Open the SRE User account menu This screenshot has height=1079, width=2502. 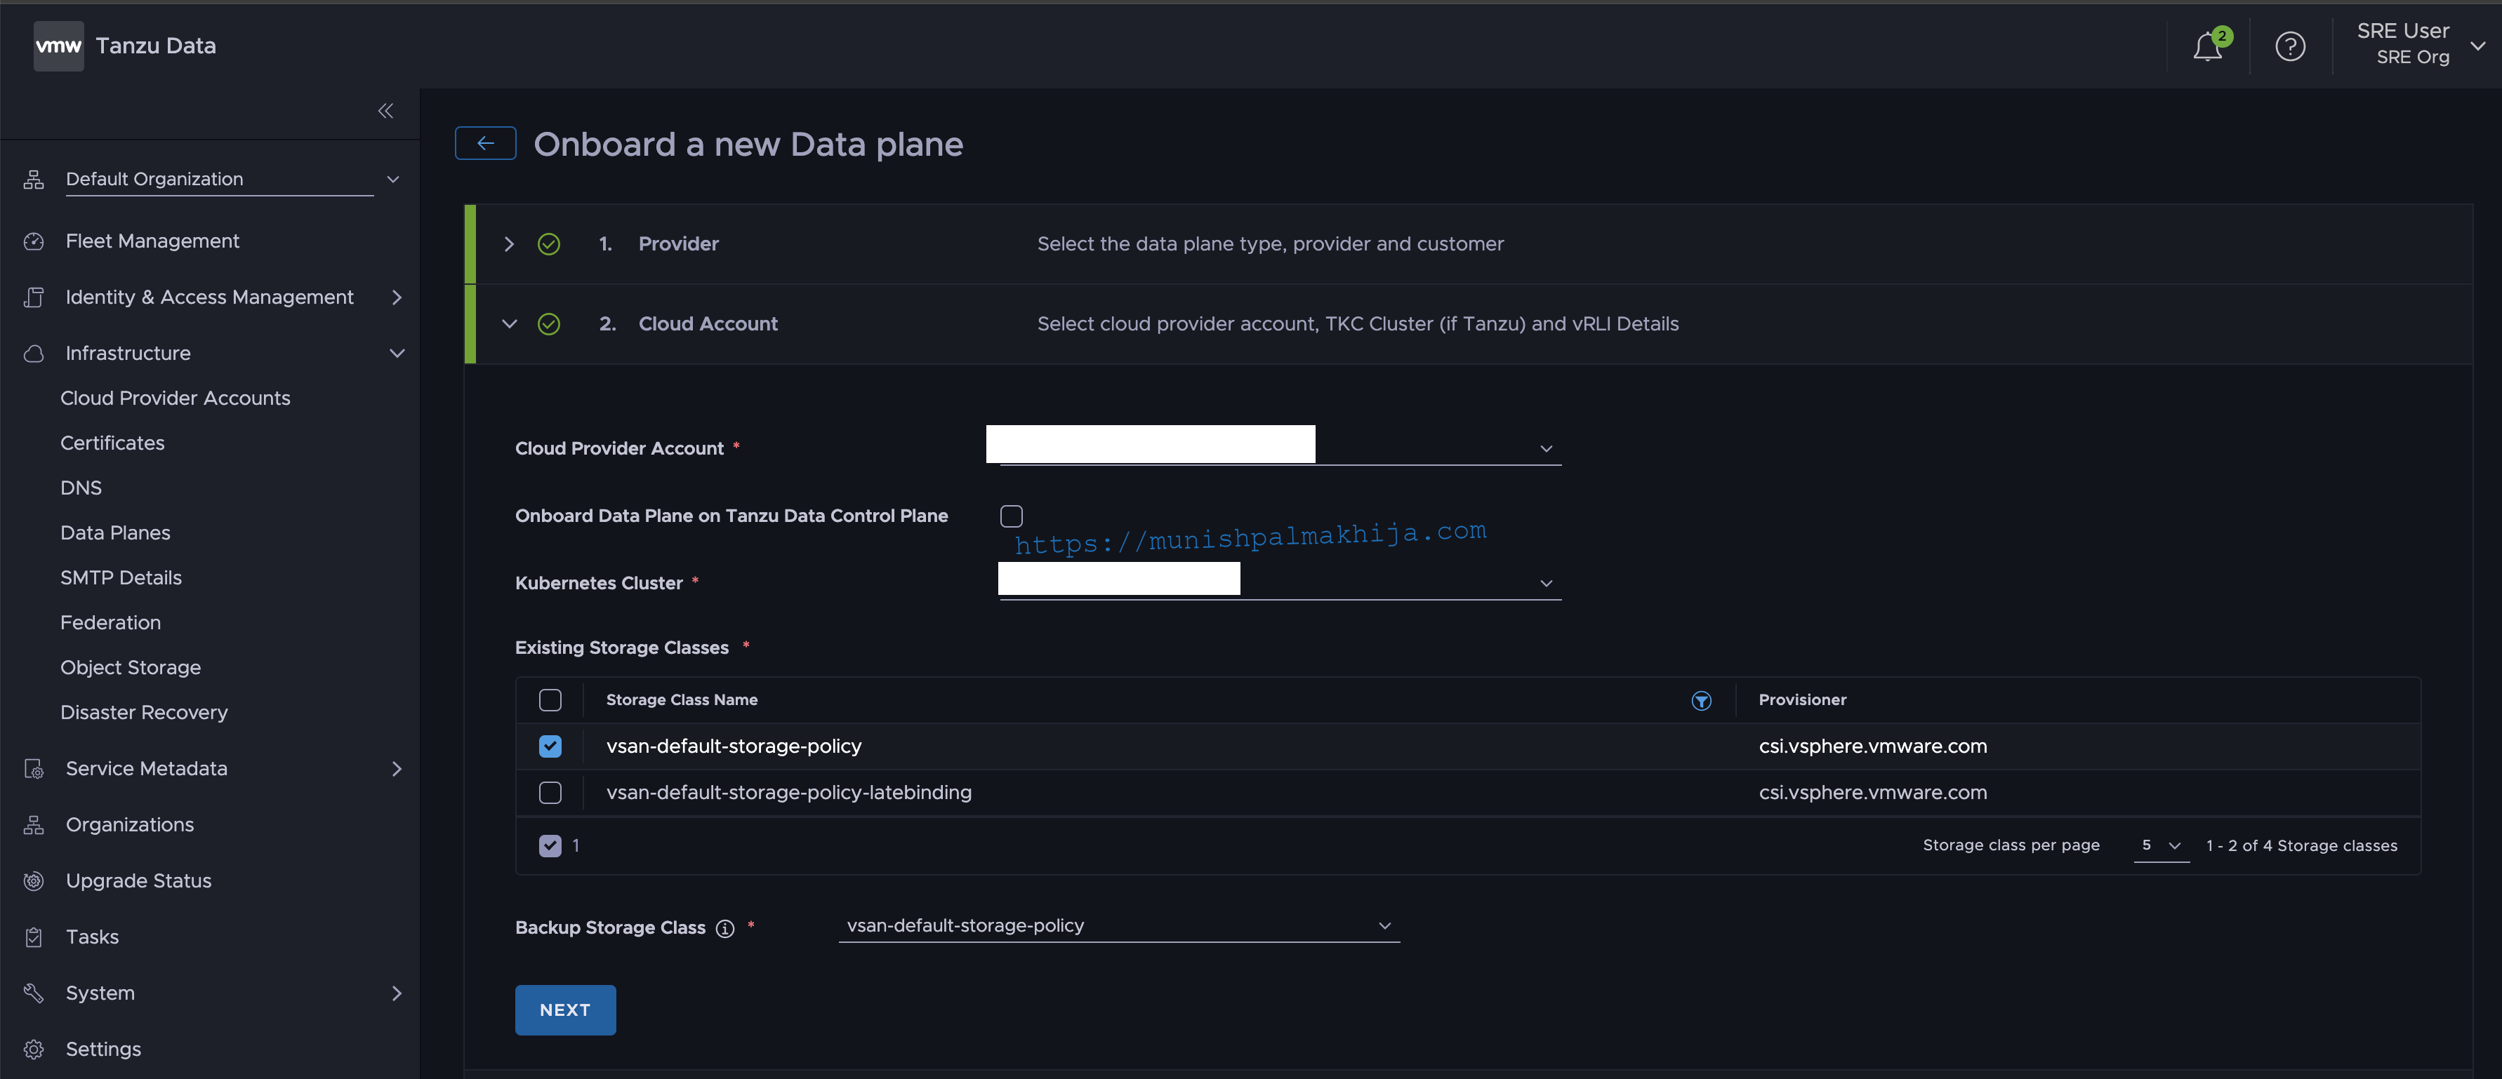[x=2421, y=45]
